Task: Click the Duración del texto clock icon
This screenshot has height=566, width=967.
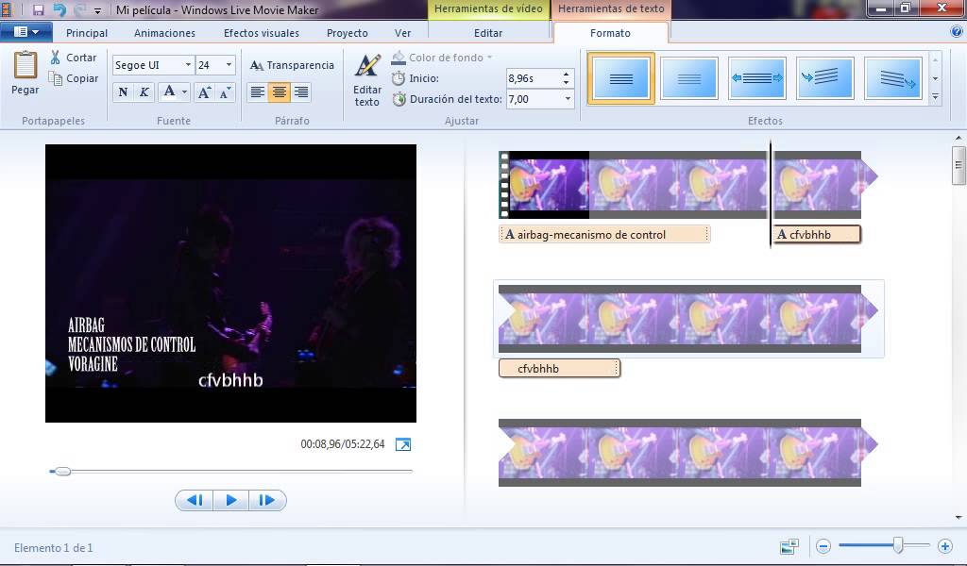Action: [399, 98]
